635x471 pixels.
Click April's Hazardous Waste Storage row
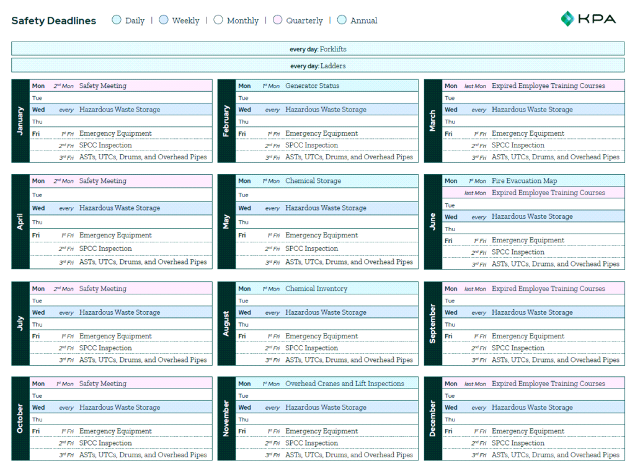pyautogui.click(x=117, y=208)
